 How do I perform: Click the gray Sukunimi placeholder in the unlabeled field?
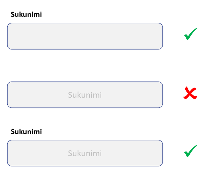[85, 95]
